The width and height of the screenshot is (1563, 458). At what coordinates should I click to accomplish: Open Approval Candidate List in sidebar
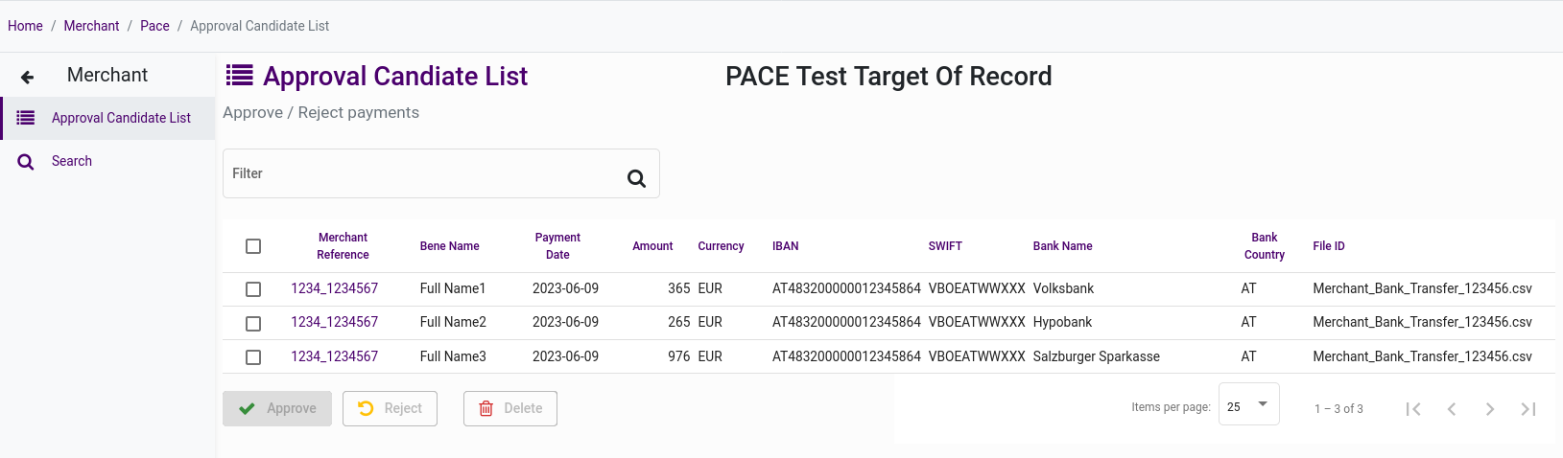[x=121, y=118]
